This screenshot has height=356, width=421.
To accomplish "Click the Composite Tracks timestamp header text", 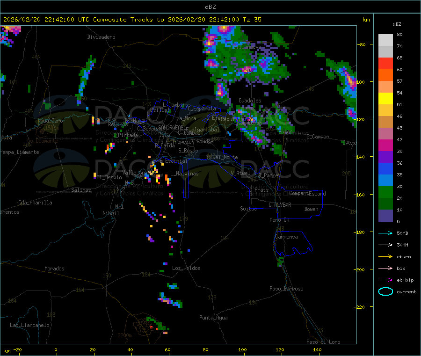I will tap(132, 19).
